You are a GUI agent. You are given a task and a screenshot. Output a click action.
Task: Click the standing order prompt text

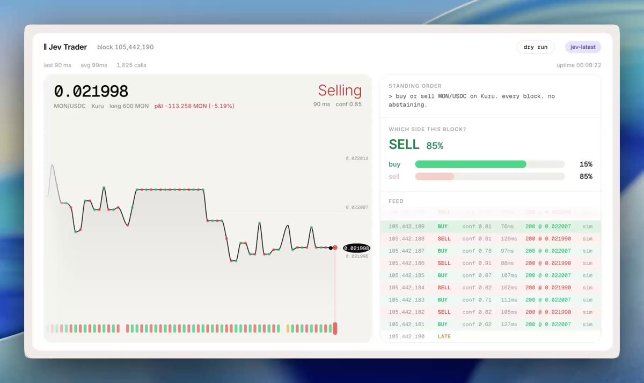point(472,101)
